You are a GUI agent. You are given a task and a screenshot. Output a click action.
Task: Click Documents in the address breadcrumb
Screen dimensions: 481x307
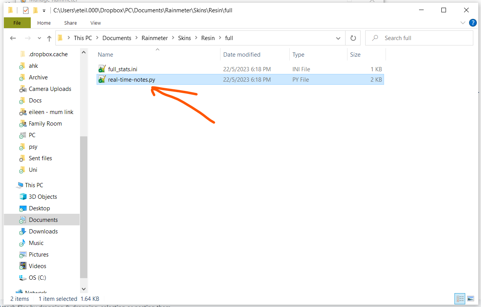[117, 38]
